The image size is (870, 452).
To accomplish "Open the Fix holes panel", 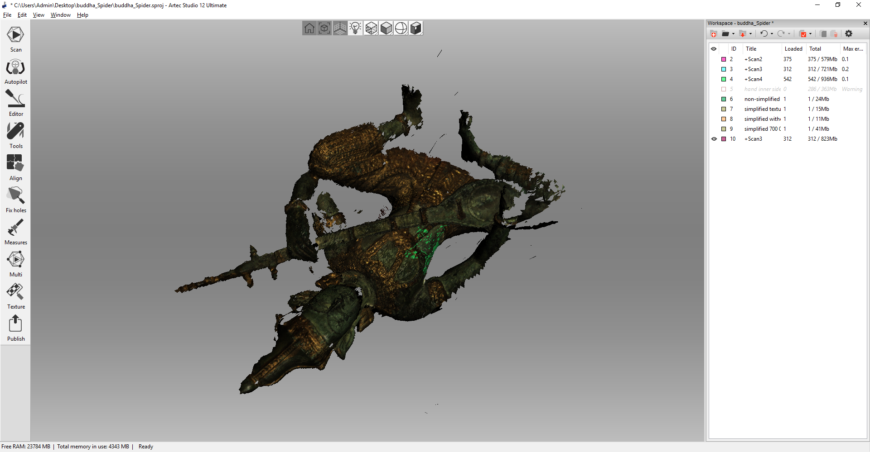I will [15, 200].
